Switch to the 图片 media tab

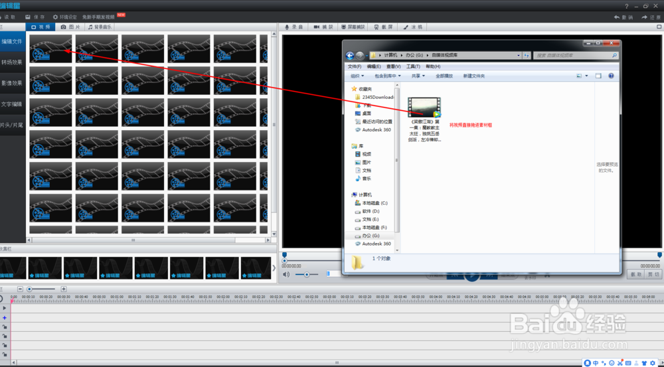pos(70,27)
